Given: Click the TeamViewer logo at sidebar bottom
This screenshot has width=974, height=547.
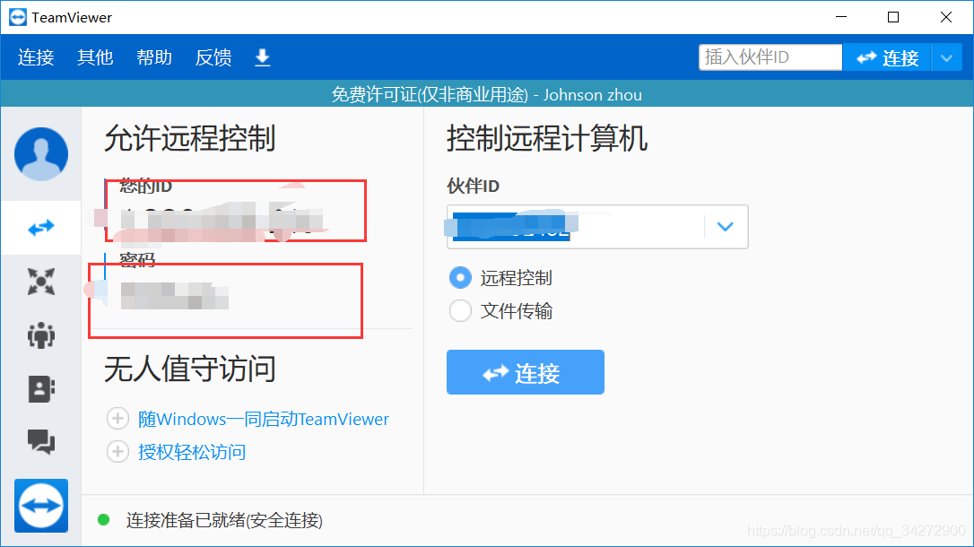Looking at the screenshot, I should [x=41, y=506].
